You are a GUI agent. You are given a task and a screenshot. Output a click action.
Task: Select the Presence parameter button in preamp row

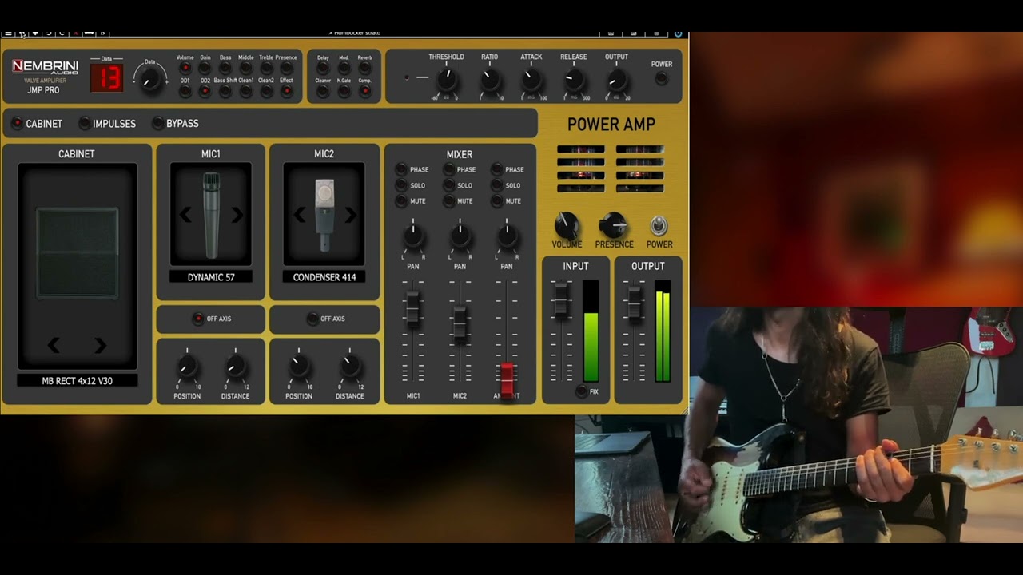pyautogui.click(x=286, y=69)
